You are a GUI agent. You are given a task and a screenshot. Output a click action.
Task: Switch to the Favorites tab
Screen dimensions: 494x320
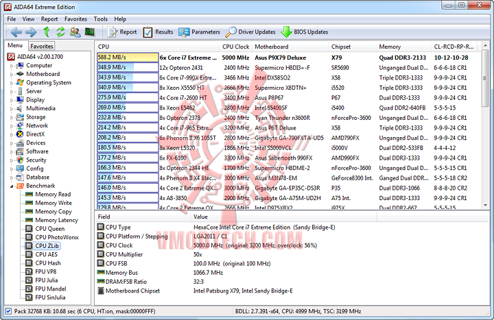(x=42, y=47)
